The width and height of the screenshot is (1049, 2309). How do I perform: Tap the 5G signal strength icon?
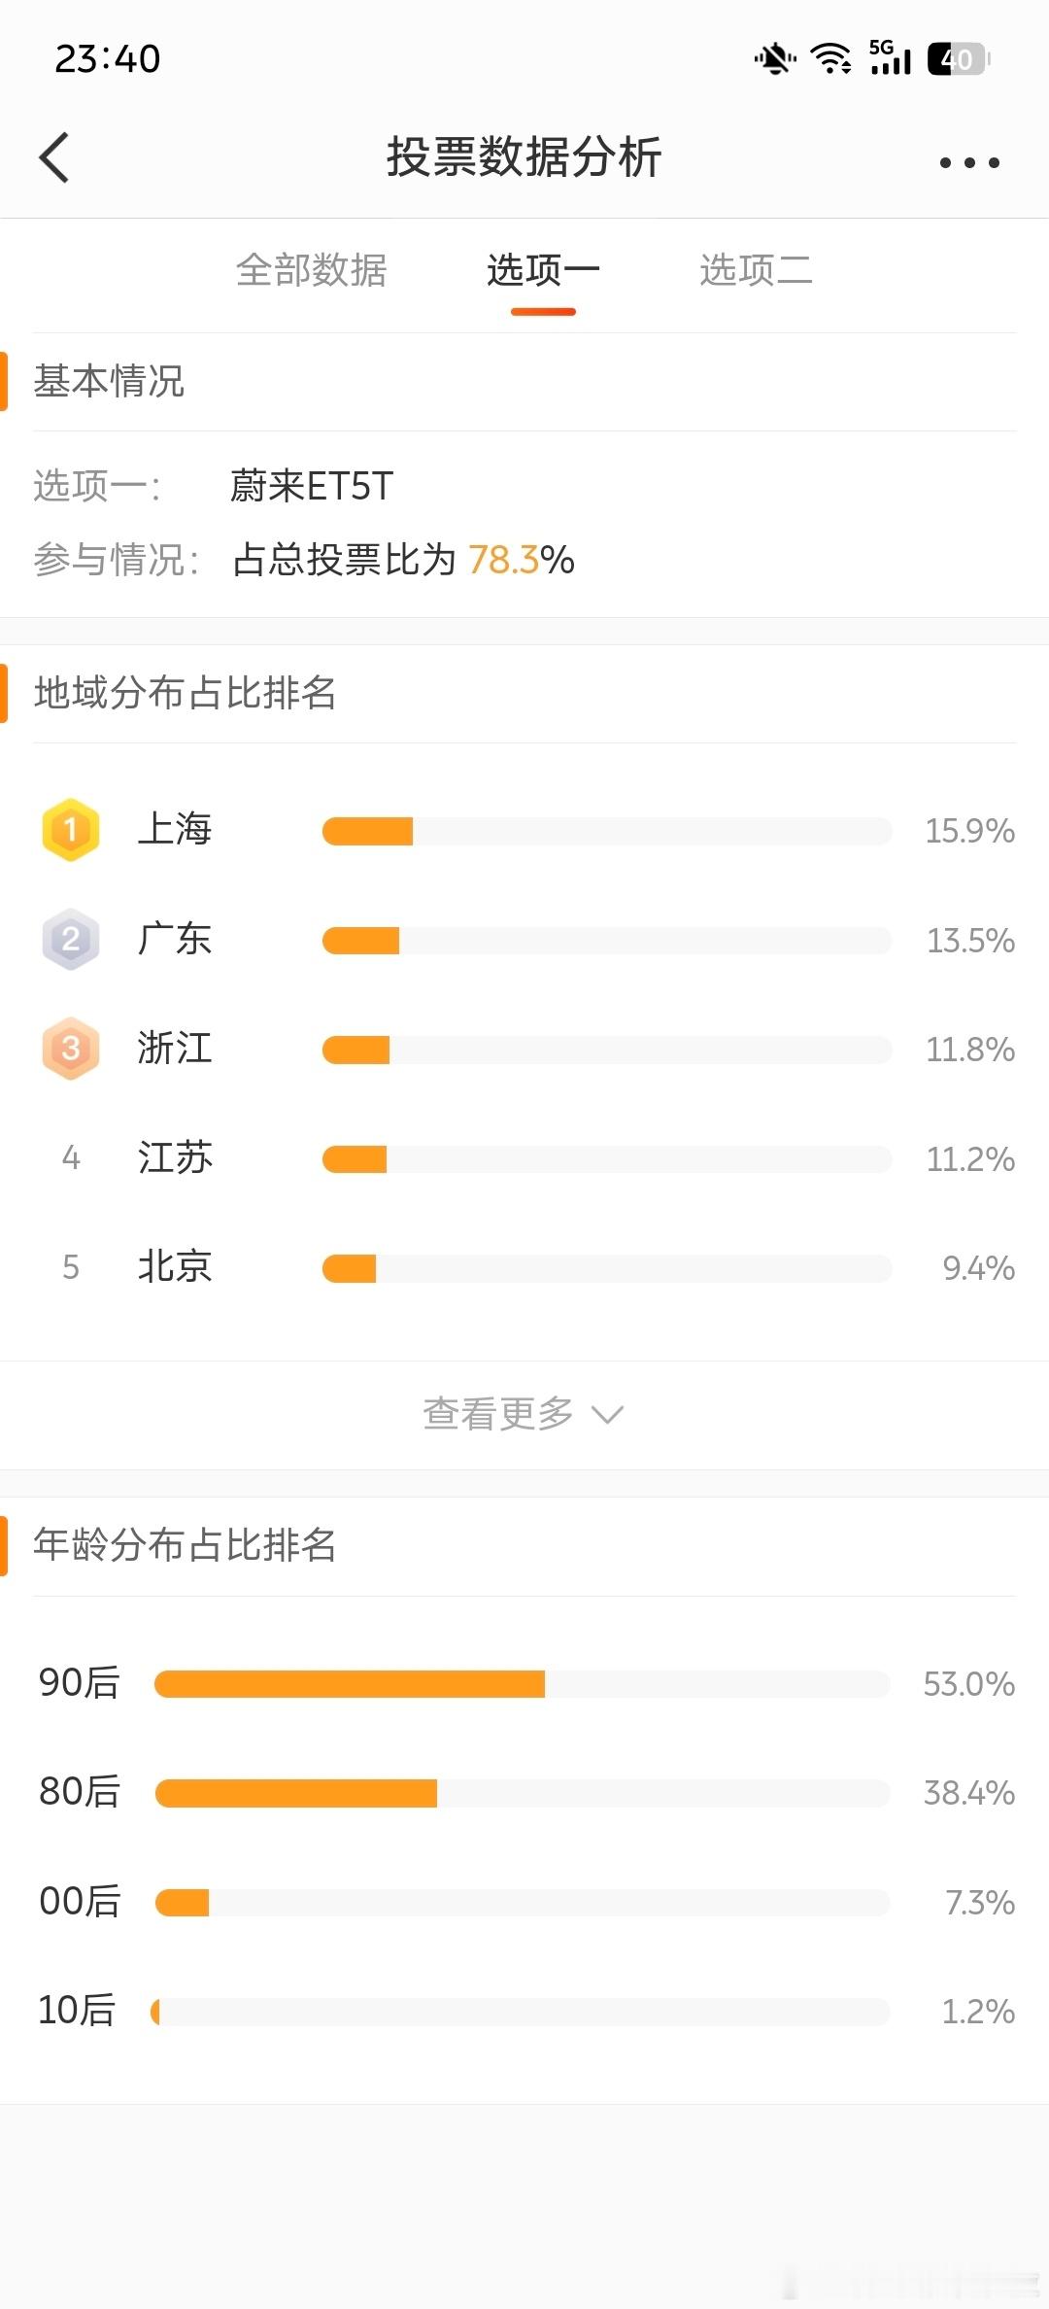click(x=890, y=57)
